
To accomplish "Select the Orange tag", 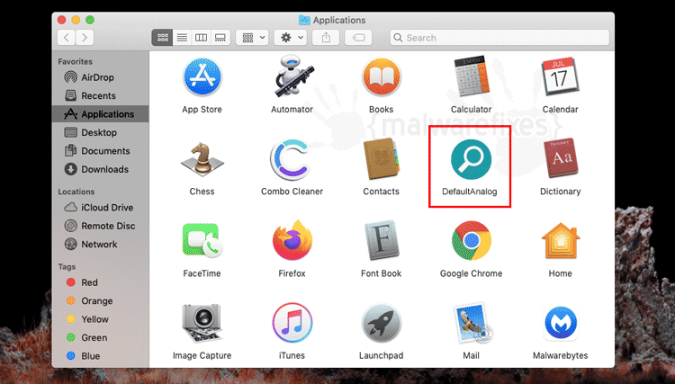I will [x=100, y=301].
